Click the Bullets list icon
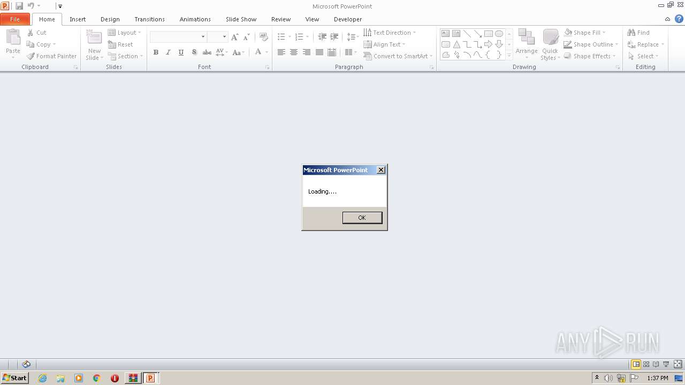The image size is (685, 385). pos(281,37)
